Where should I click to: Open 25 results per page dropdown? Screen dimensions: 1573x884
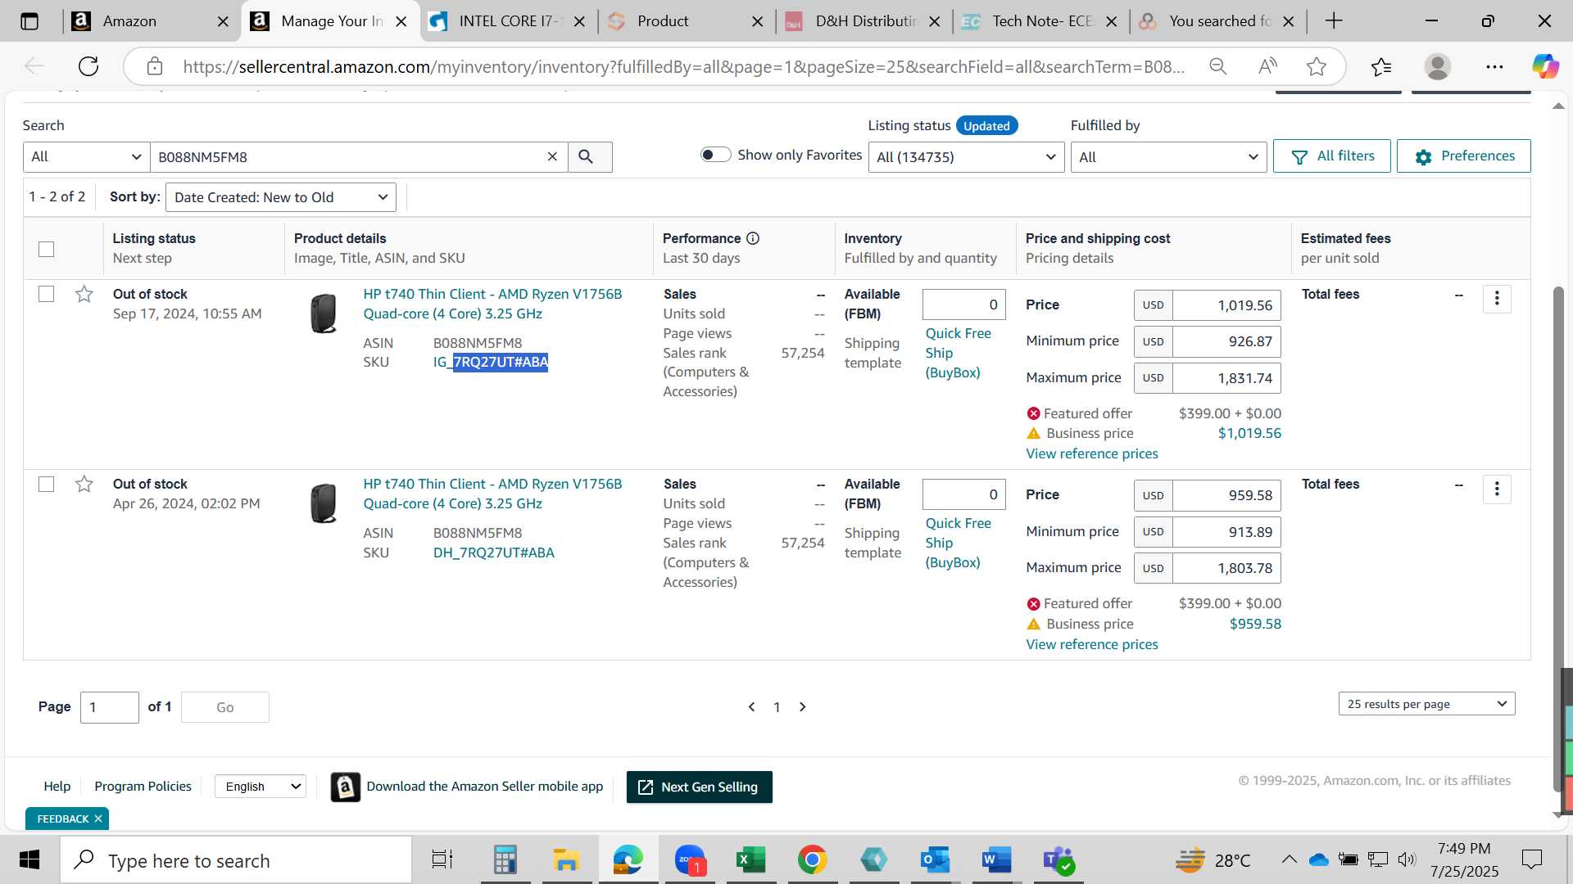[x=1426, y=704]
